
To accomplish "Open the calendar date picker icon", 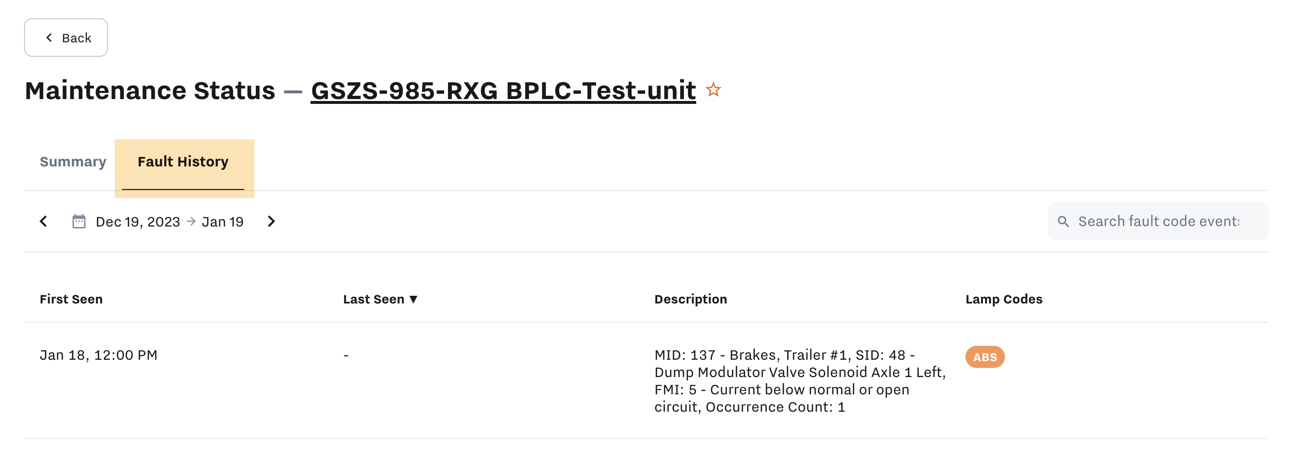I will [x=79, y=222].
